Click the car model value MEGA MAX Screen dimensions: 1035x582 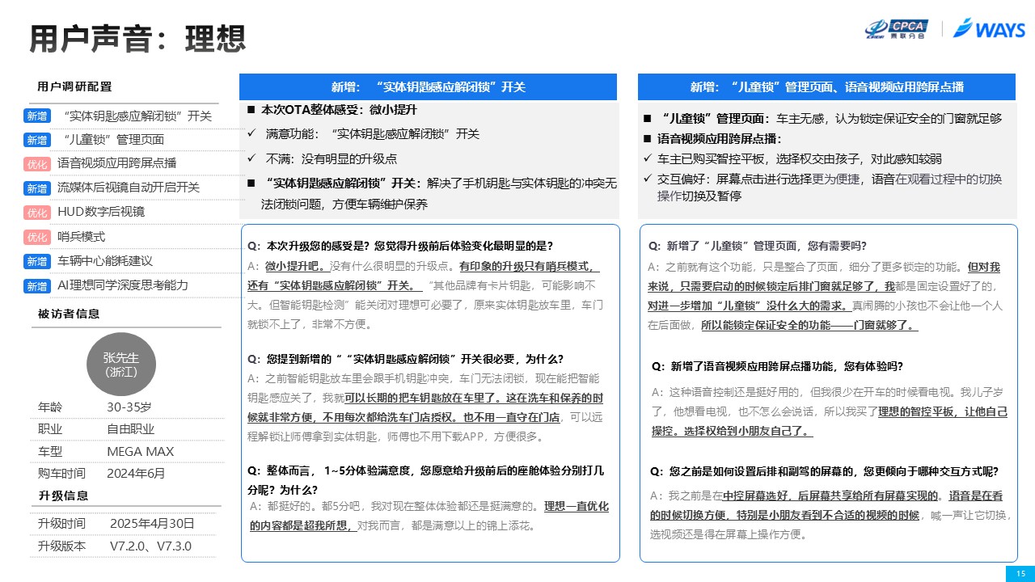(x=141, y=451)
